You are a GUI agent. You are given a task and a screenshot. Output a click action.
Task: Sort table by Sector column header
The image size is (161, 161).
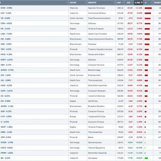[73, 2]
